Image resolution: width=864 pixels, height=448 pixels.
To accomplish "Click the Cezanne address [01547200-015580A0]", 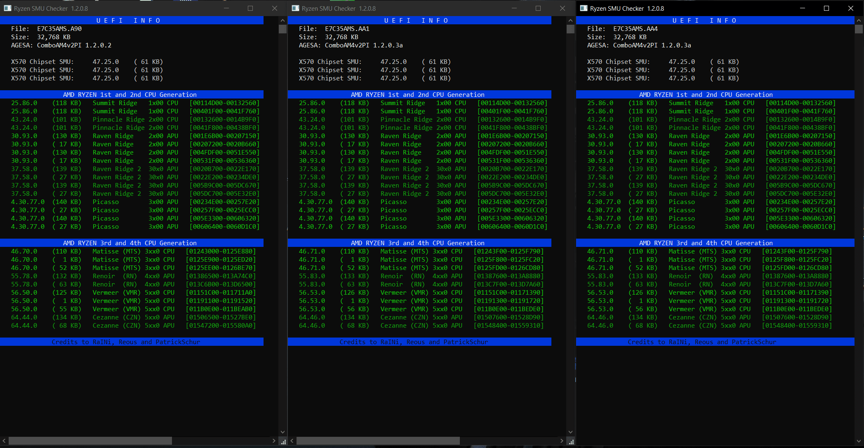I will coord(221,326).
